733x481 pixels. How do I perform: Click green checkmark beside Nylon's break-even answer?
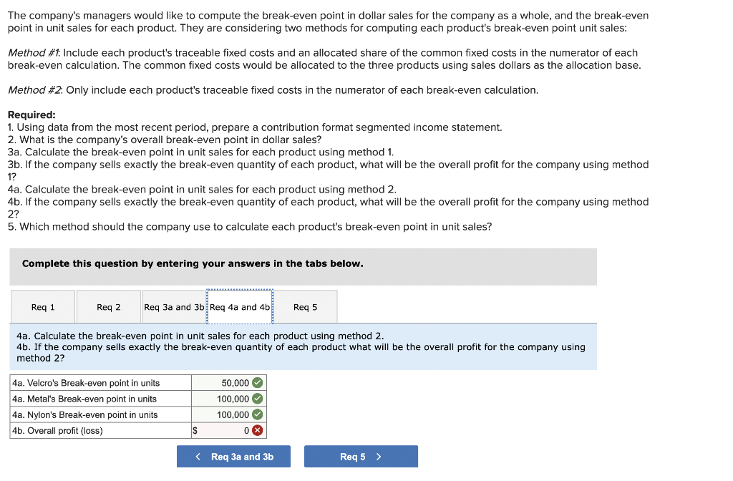258,414
